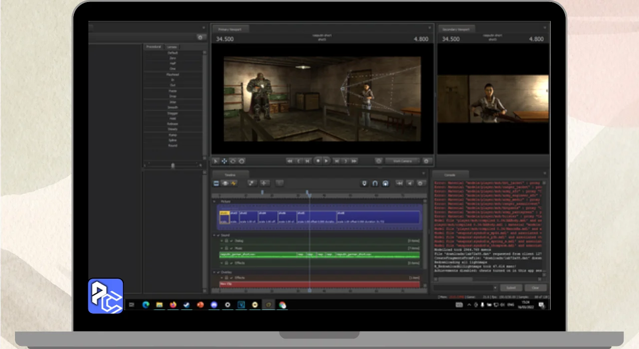639x349 pixels.
Task: Collapse the Music track expander arrow
Action: tap(222, 248)
